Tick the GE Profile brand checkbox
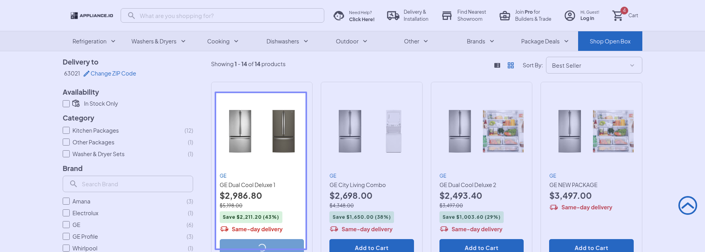This screenshot has width=705, height=252. (66, 237)
